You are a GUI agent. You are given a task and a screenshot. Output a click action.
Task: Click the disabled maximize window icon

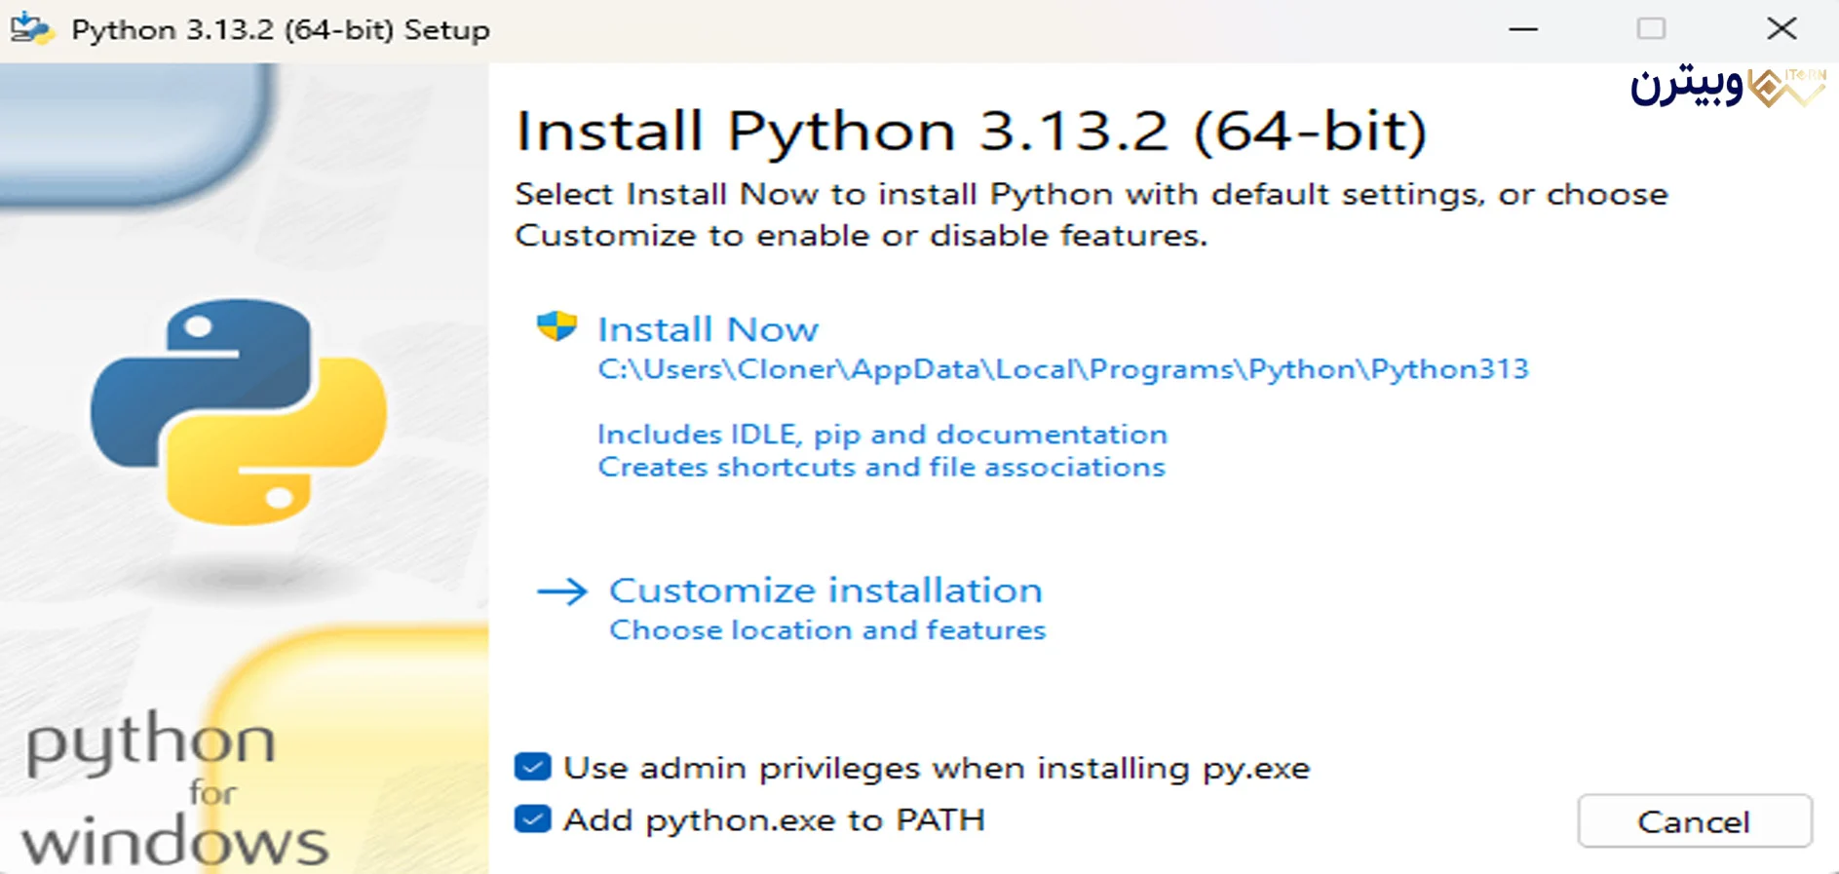(1651, 29)
